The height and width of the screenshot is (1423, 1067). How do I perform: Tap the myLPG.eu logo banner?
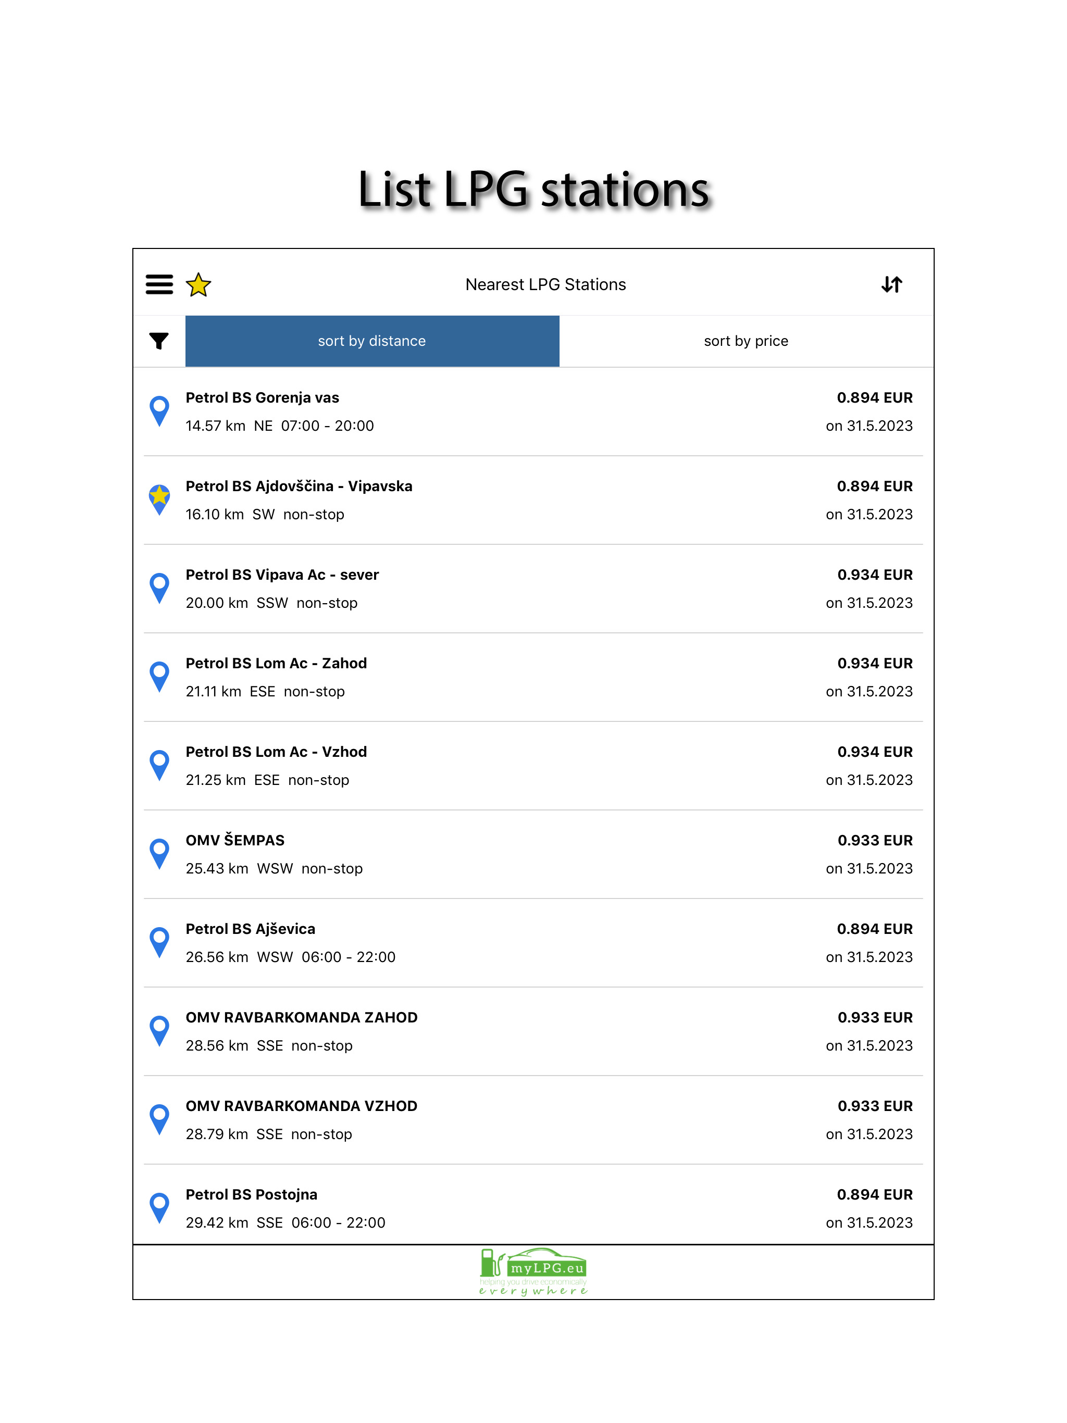[533, 1272]
